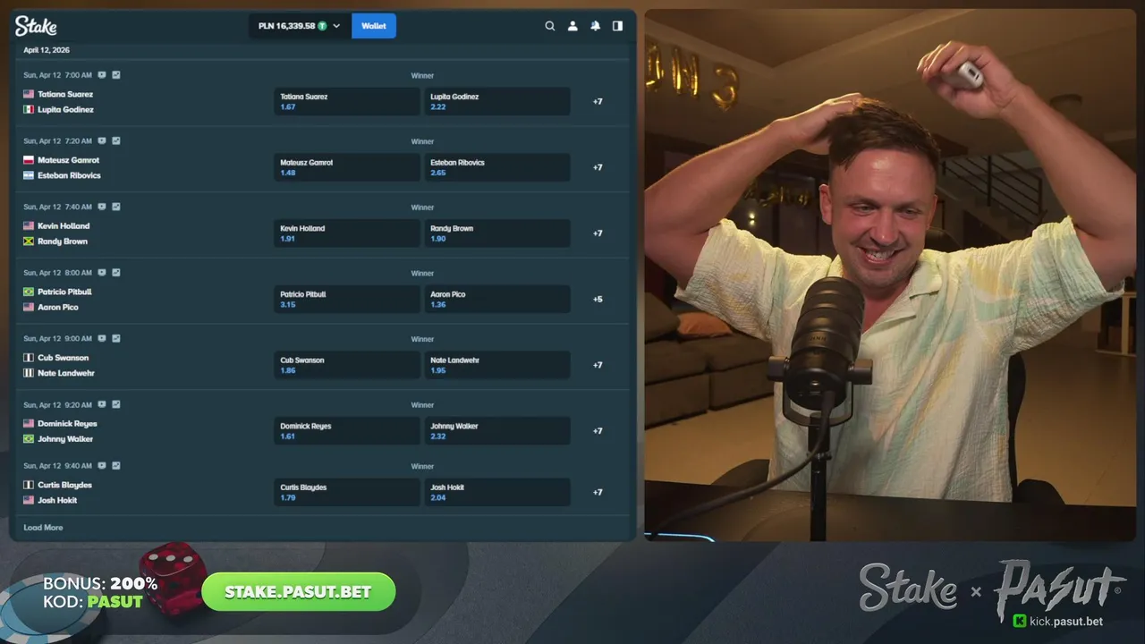Image resolution: width=1145 pixels, height=644 pixels.
Task: Expand +7 markets for Reyes vs Walker
Action: [598, 431]
